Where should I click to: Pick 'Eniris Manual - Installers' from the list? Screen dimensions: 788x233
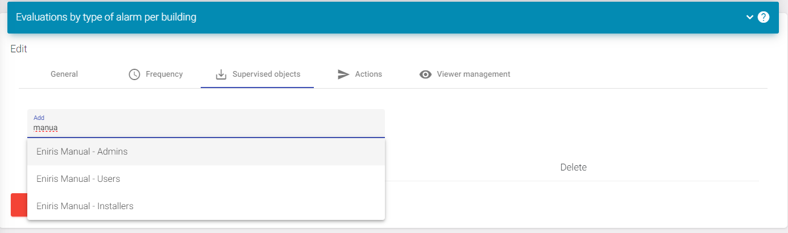point(85,206)
